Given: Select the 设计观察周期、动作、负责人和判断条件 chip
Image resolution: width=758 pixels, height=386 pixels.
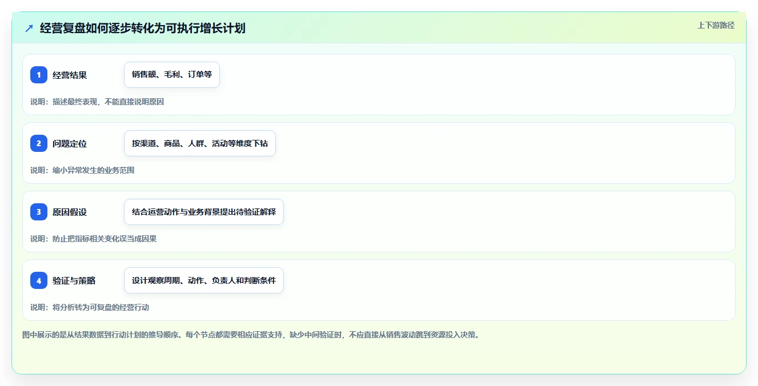Looking at the screenshot, I should [204, 280].
